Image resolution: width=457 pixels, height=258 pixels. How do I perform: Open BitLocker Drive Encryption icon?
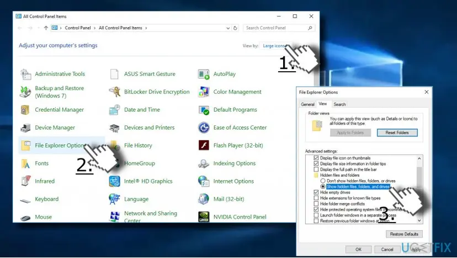(115, 92)
